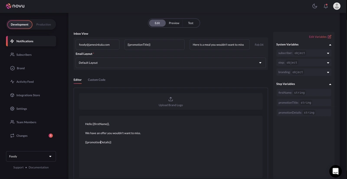Open the Foody organization dropdown
Viewport: 347px width, 179px height.
coord(31,156)
